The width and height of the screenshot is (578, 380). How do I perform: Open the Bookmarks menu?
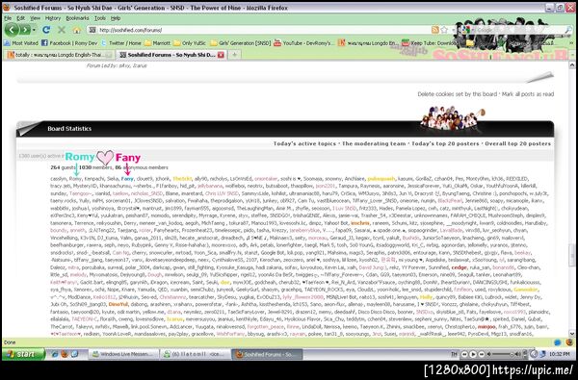[77, 18]
